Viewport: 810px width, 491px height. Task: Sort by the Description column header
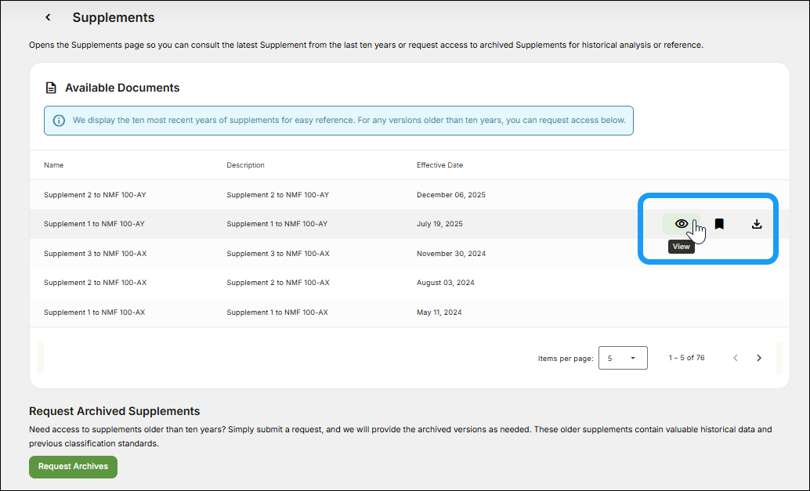click(245, 165)
